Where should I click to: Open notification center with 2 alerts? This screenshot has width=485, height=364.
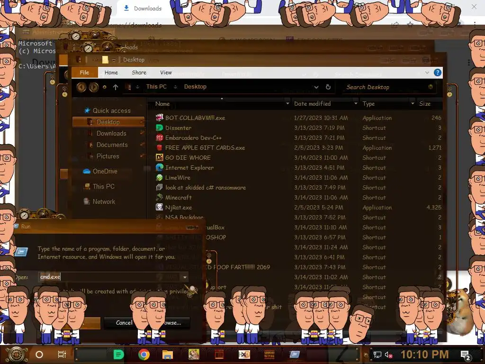[x=466, y=355]
